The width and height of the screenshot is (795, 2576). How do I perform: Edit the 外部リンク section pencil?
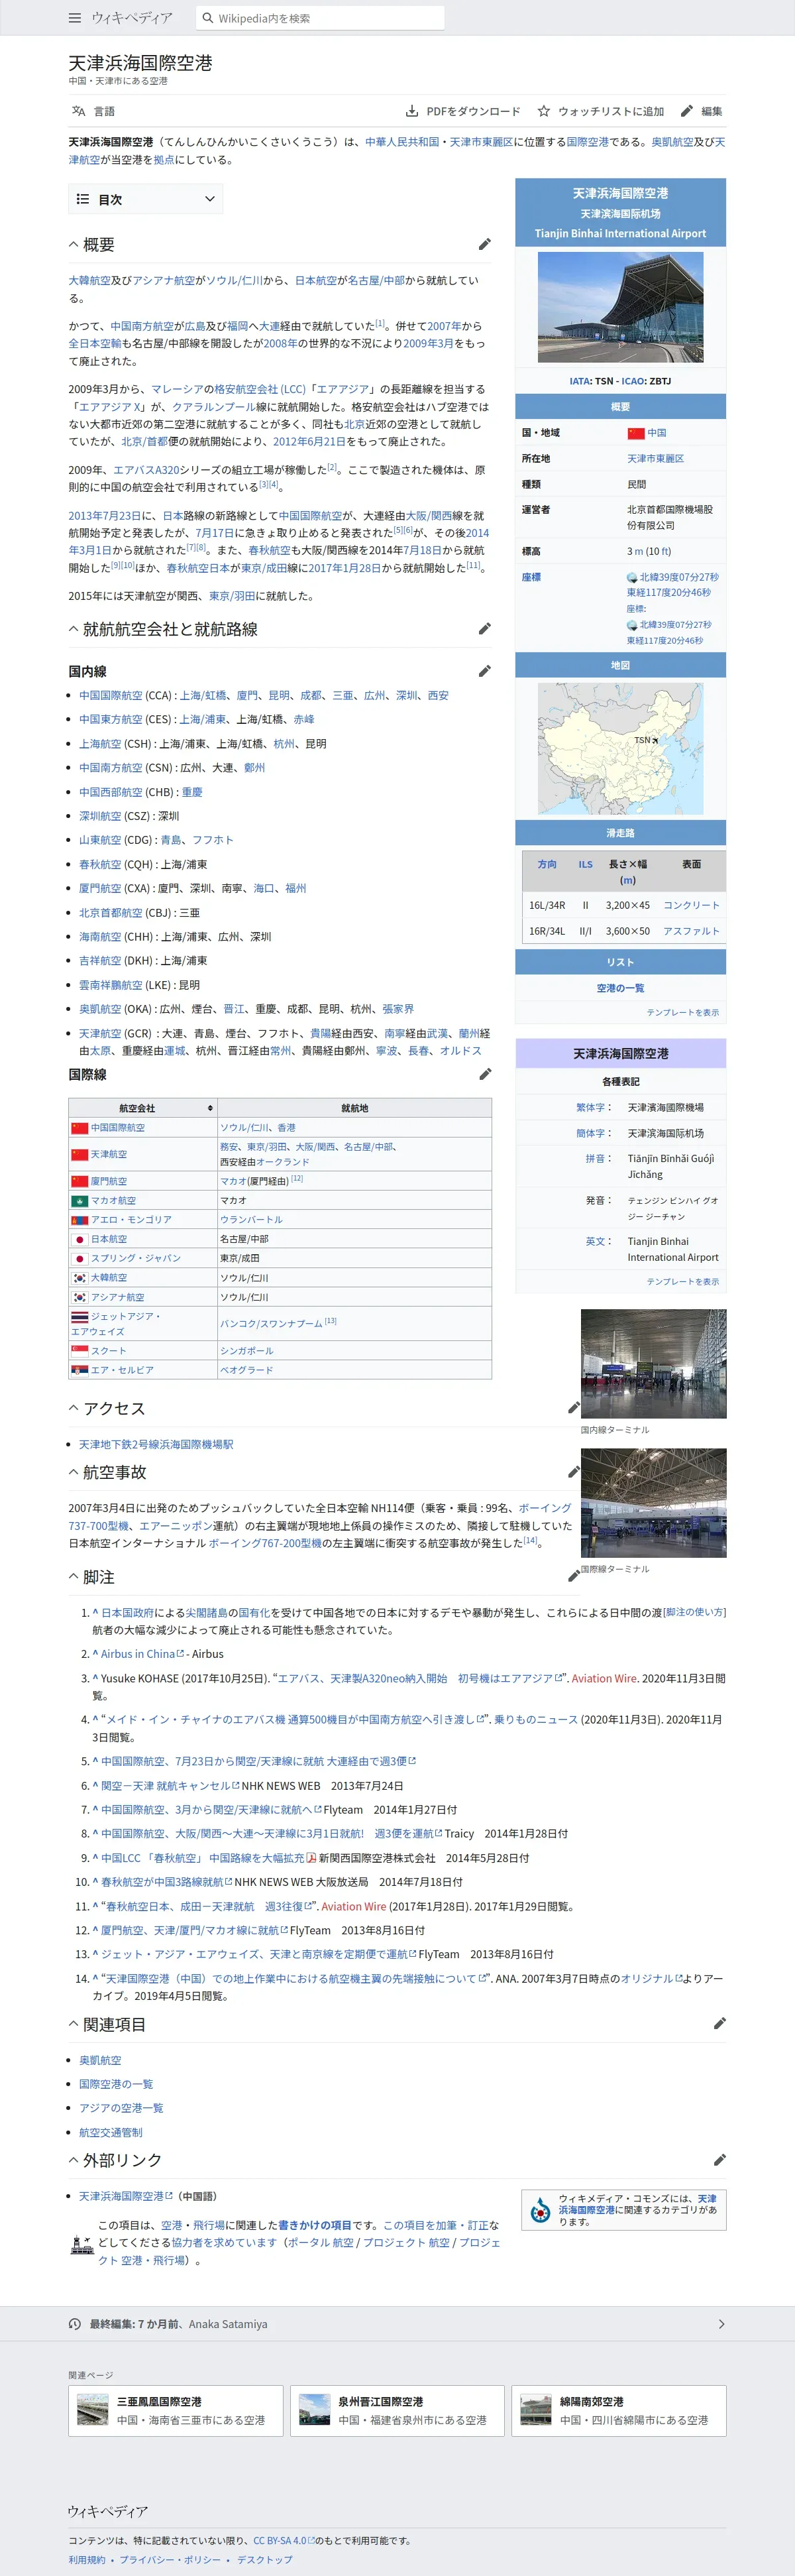pyautogui.click(x=719, y=2160)
